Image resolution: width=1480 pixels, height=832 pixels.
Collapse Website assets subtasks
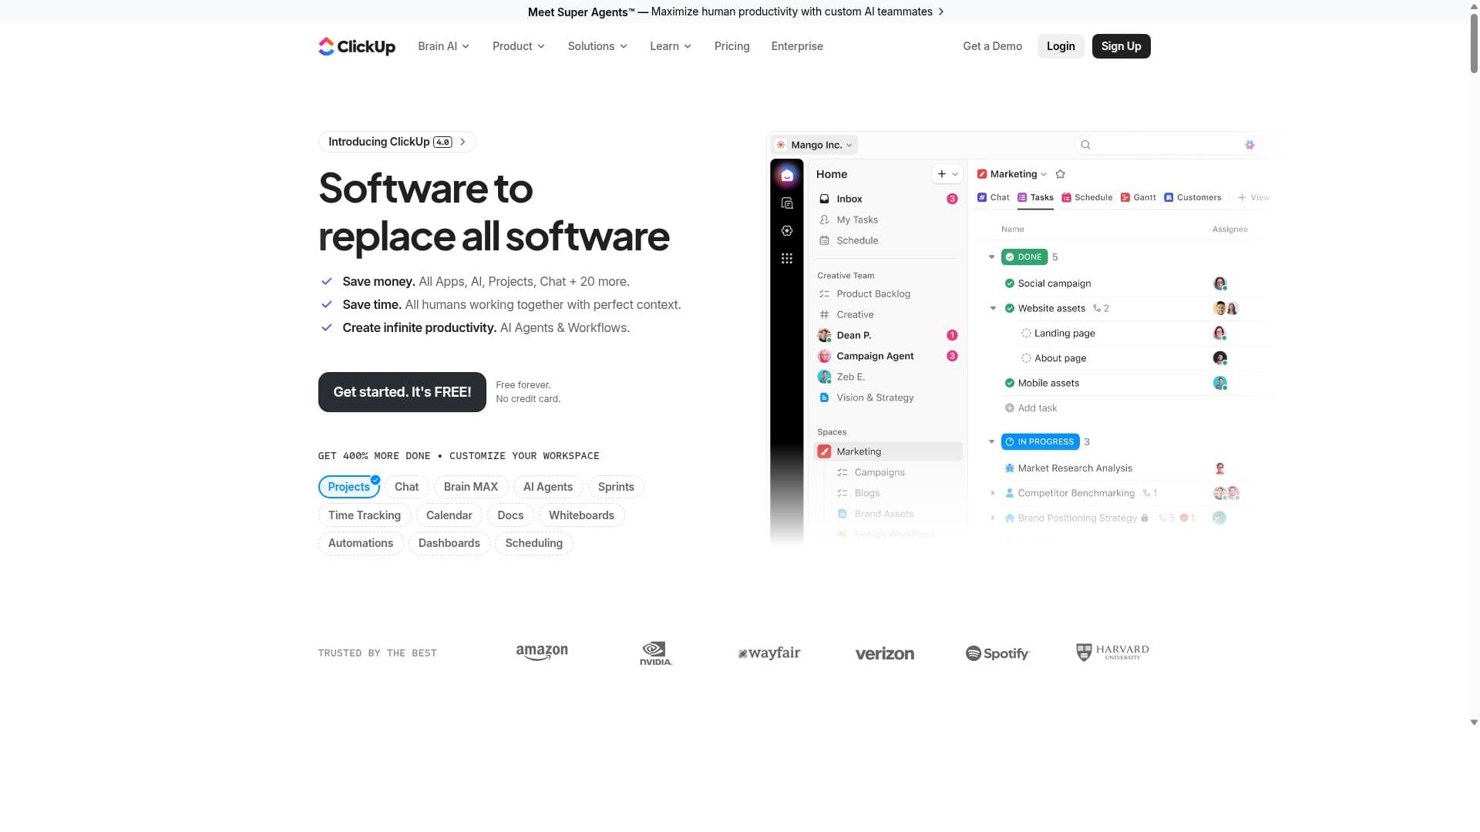coord(993,308)
